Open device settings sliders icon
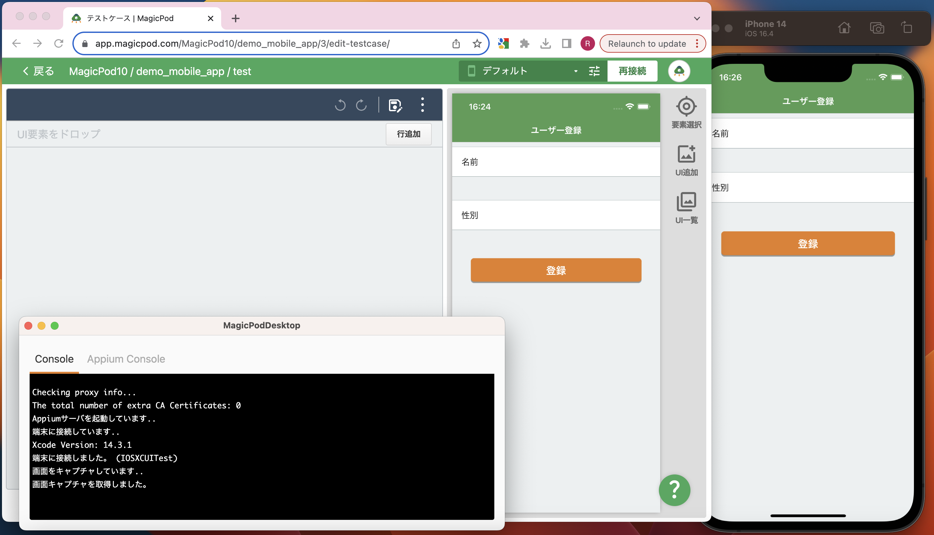This screenshot has height=535, width=934. 594,71
